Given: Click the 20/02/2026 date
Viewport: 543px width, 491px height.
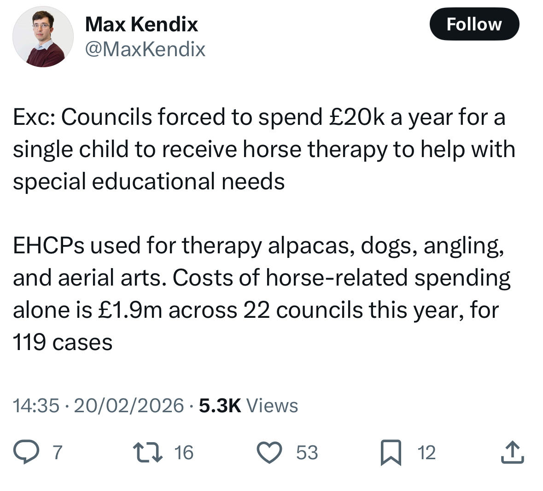Looking at the screenshot, I should click(128, 405).
